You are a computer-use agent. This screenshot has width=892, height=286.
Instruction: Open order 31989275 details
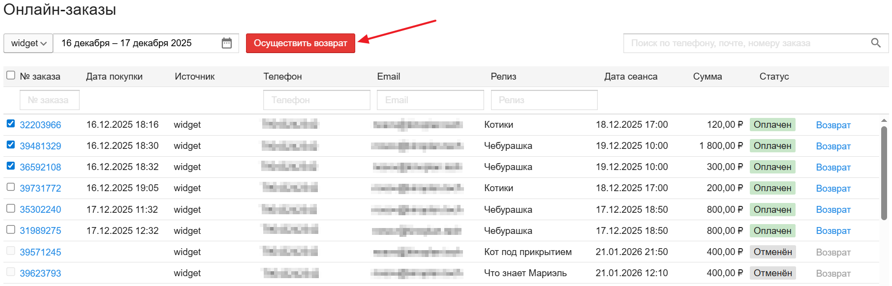pos(40,230)
